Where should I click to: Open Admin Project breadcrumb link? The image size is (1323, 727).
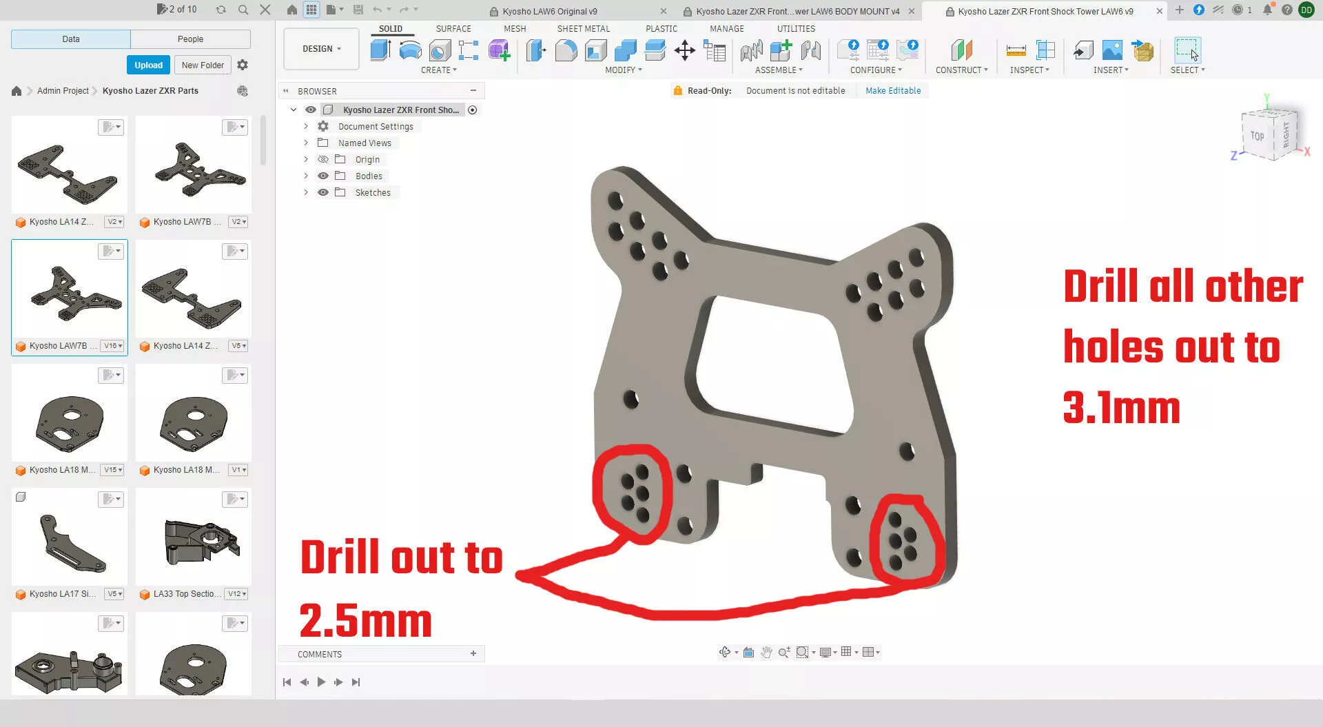click(63, 90)
